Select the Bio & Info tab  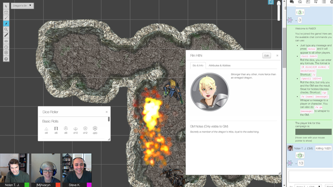(x=198, y=66)
